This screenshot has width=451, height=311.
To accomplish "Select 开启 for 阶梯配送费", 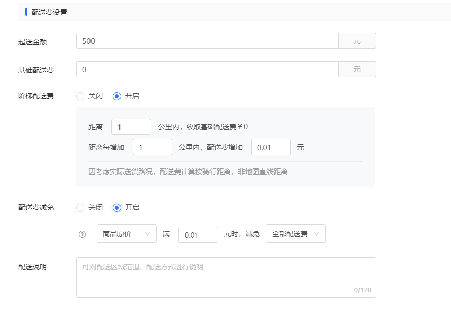I will 117,96.
